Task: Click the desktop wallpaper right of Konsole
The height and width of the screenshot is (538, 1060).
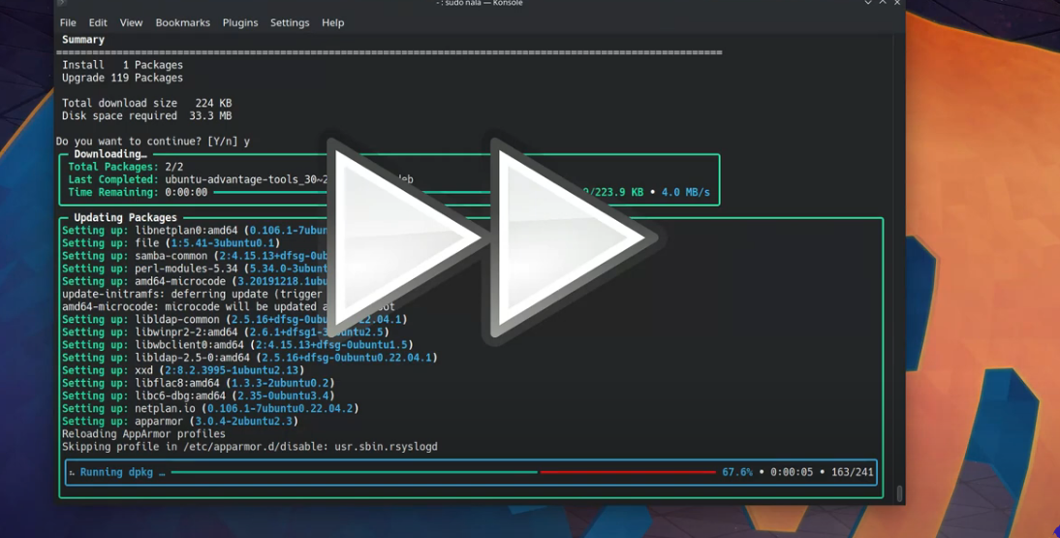Action: click(x=979, y=291)
